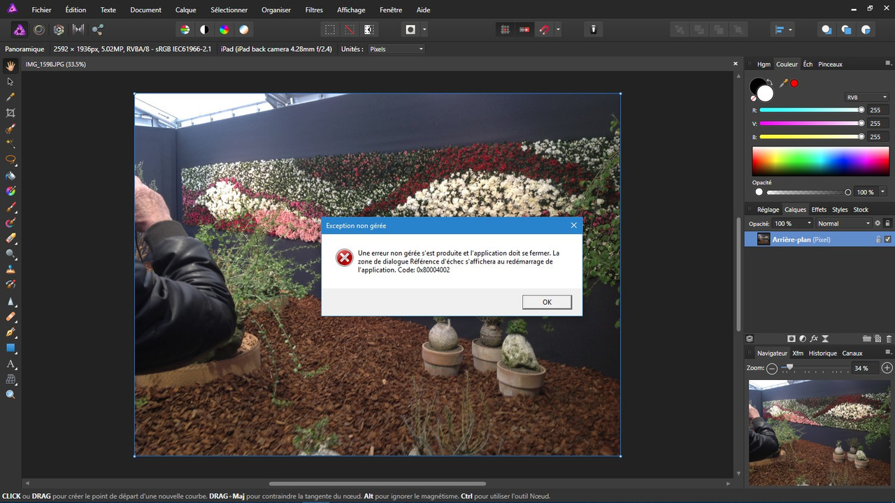The width and height of the screenshot is (895, 503).
Task: Open the Filtres menu
Action: (x=314, y=10)
